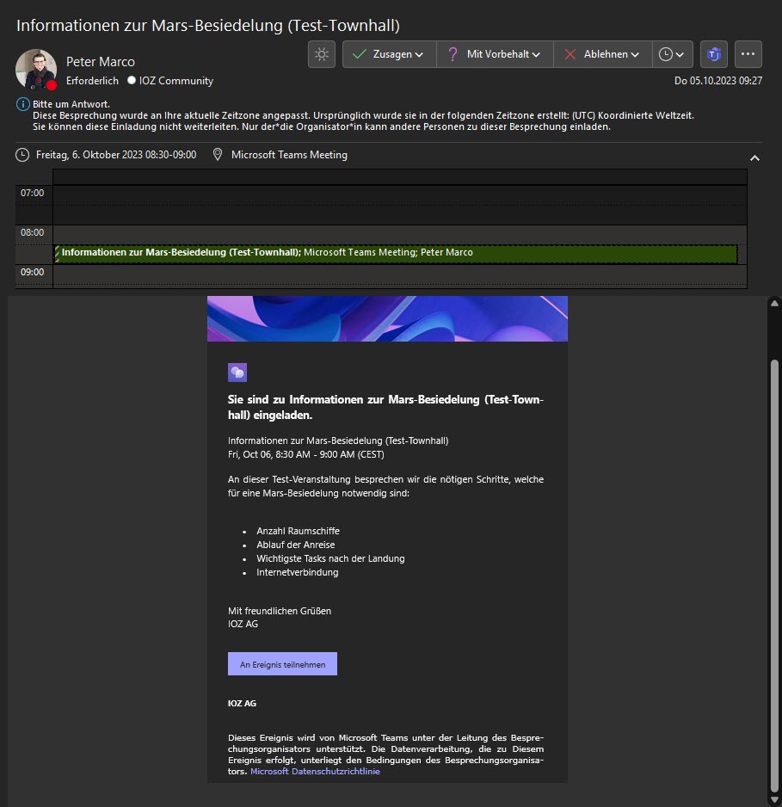The image size is (782, 807).
Task: Open the Ablehnen dropdown arrow
Action: pyautogui.click(x=635, y=54)
